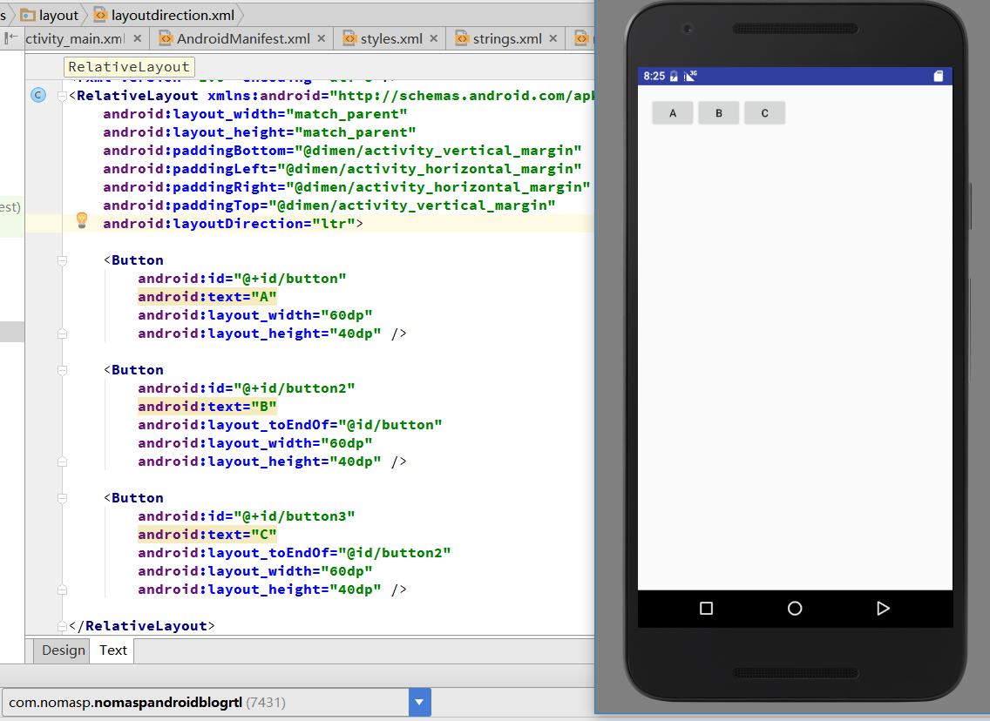This screenshot has width=990, height=721.
Task: Collapse the second Button (B) tag fold
Action: coord(63,370)
